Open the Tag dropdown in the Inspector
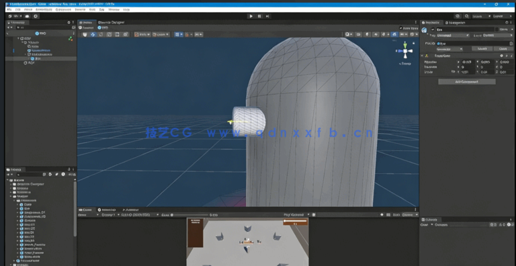The image size is (516, 266). click(x=453, y=35)
